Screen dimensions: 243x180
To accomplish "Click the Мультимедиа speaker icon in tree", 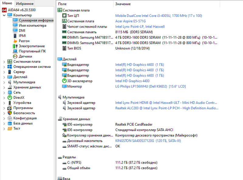I will [x=9, y=82].
